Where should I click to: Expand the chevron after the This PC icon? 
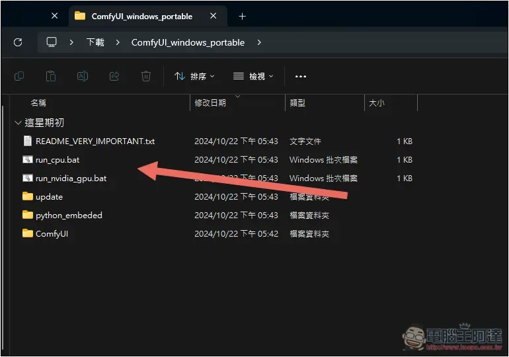click(x=71, y=42)
